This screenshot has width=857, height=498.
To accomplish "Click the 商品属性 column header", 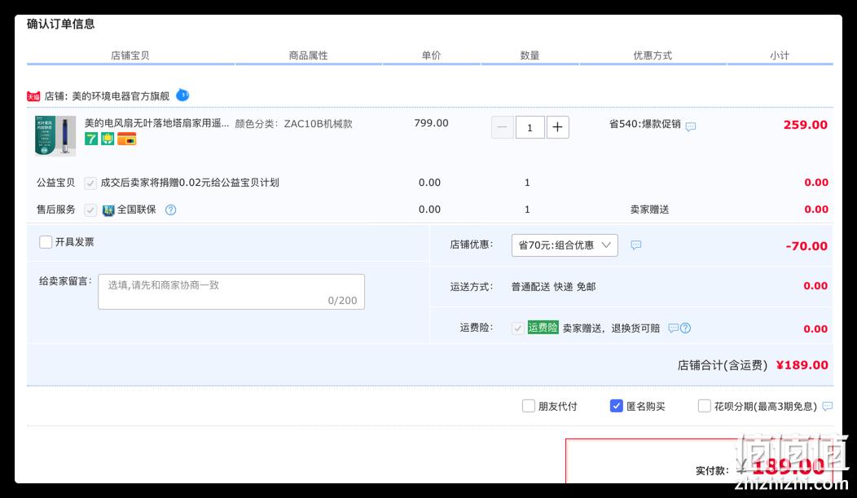I will (x=308, y=55).
